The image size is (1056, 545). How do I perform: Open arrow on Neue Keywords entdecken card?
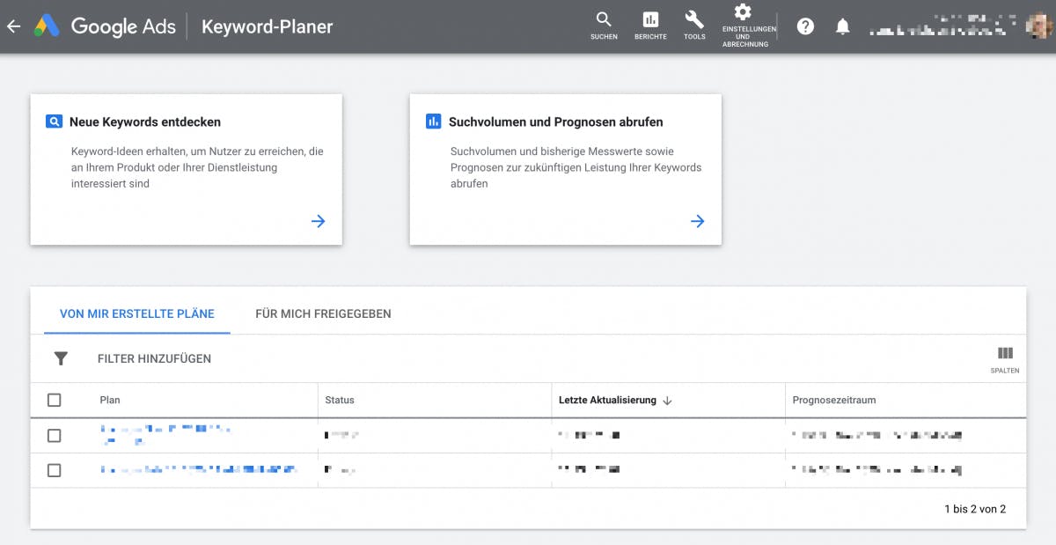click(x=319, y=221)
